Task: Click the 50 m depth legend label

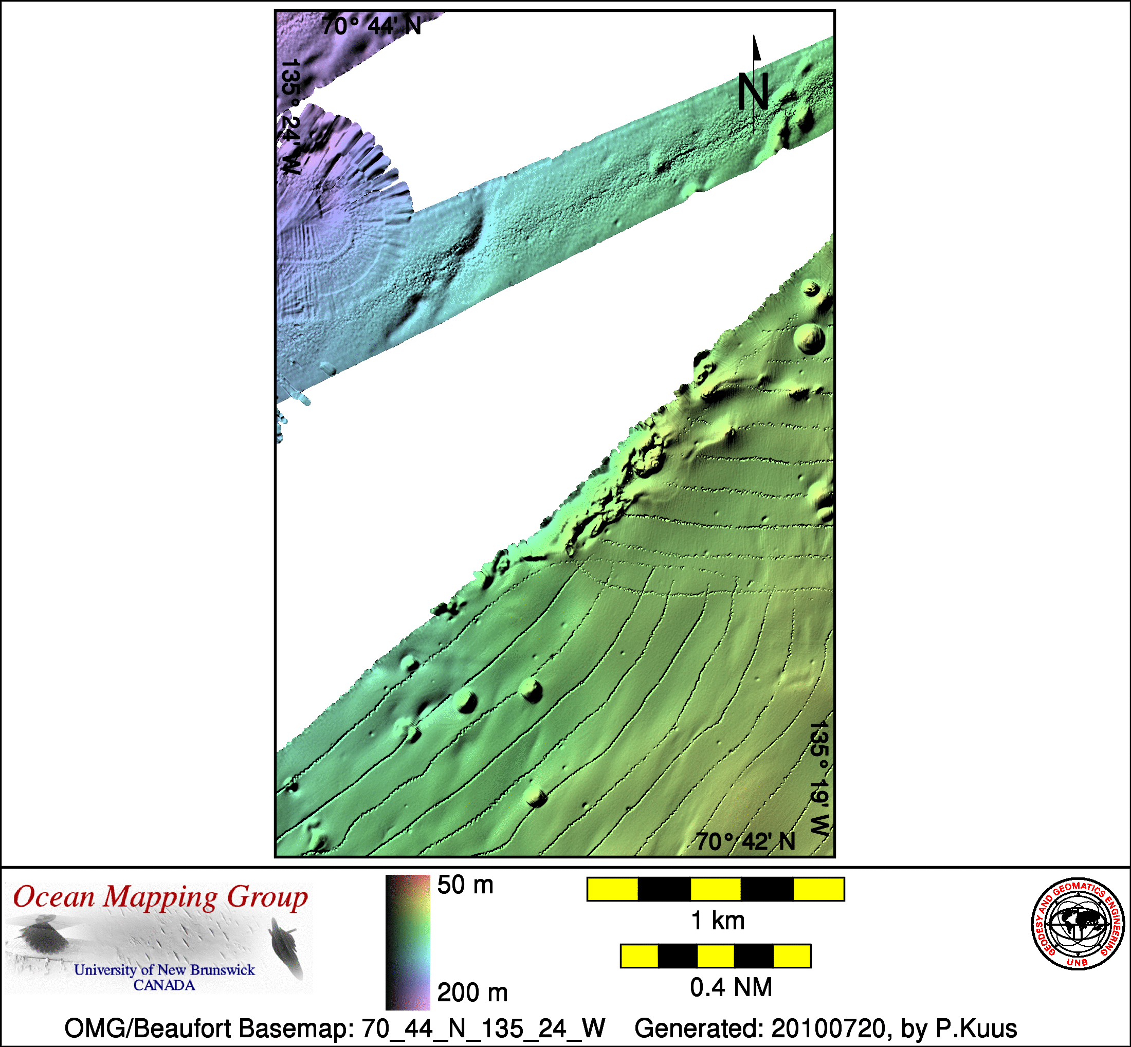Action: pyautogui.click(x=465, y=885)
